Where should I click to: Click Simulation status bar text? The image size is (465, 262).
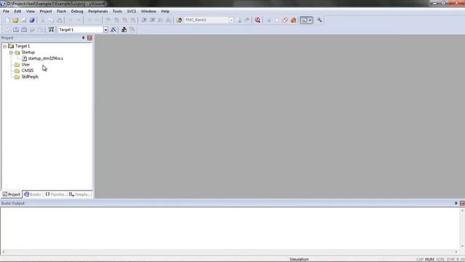[299, 259]
